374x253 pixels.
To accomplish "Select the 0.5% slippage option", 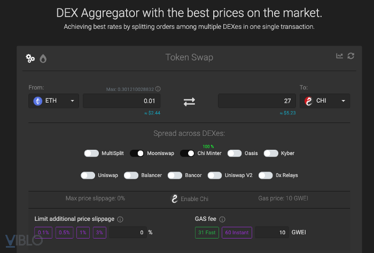I will click(65, 233).
